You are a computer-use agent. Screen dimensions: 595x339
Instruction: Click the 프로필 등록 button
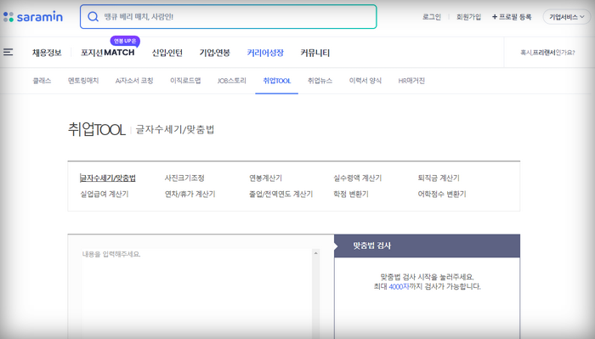pyautogui.click(x=512, y=17)
